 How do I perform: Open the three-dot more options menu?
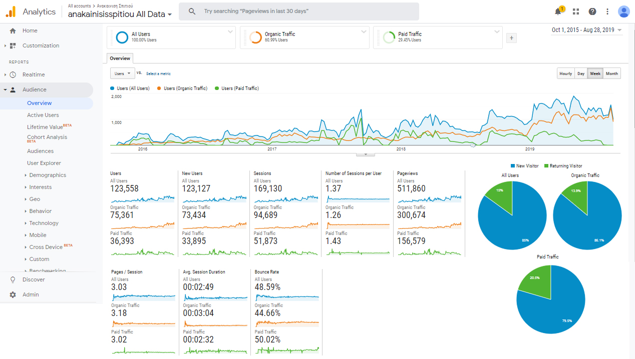coord(607,11)
